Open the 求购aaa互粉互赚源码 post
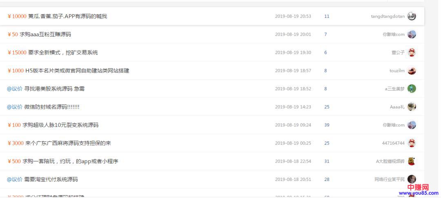The height and width of the screenshot is (198, 441). click(45, 35)
